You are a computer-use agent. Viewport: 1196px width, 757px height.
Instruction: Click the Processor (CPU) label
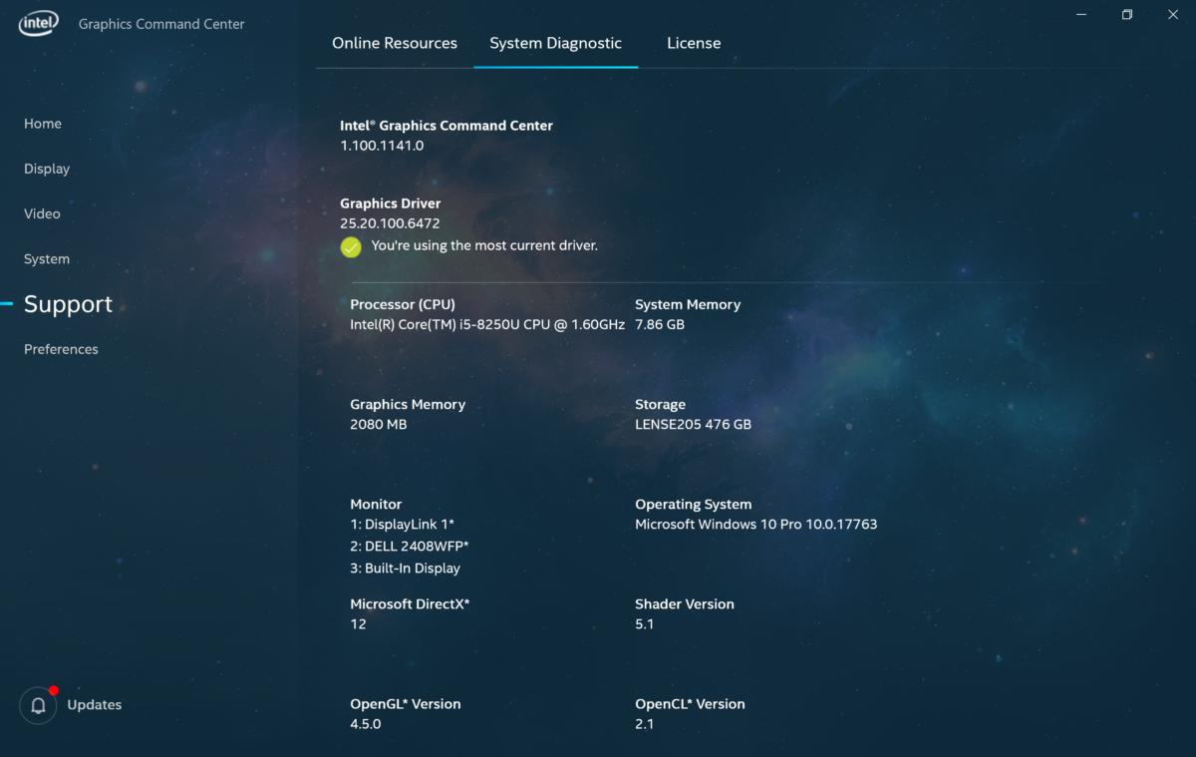click(x=403, y=305)
